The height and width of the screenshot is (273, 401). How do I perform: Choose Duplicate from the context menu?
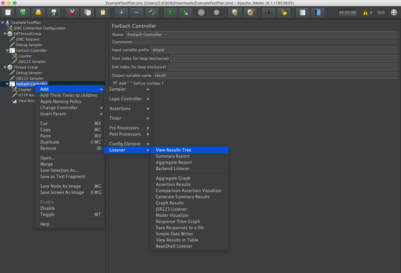70,142
